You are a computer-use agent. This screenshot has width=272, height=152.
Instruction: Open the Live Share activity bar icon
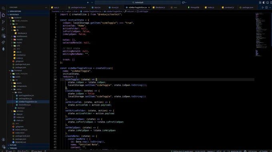[3, 42]
